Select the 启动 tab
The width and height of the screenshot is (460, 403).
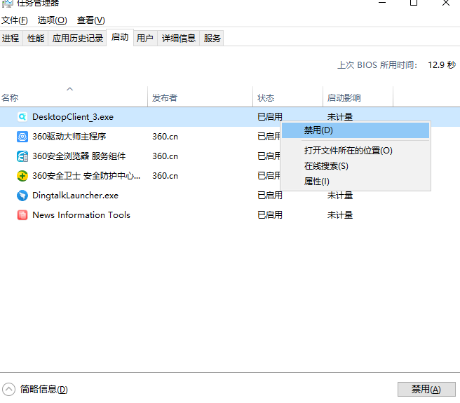pos(120,37)
